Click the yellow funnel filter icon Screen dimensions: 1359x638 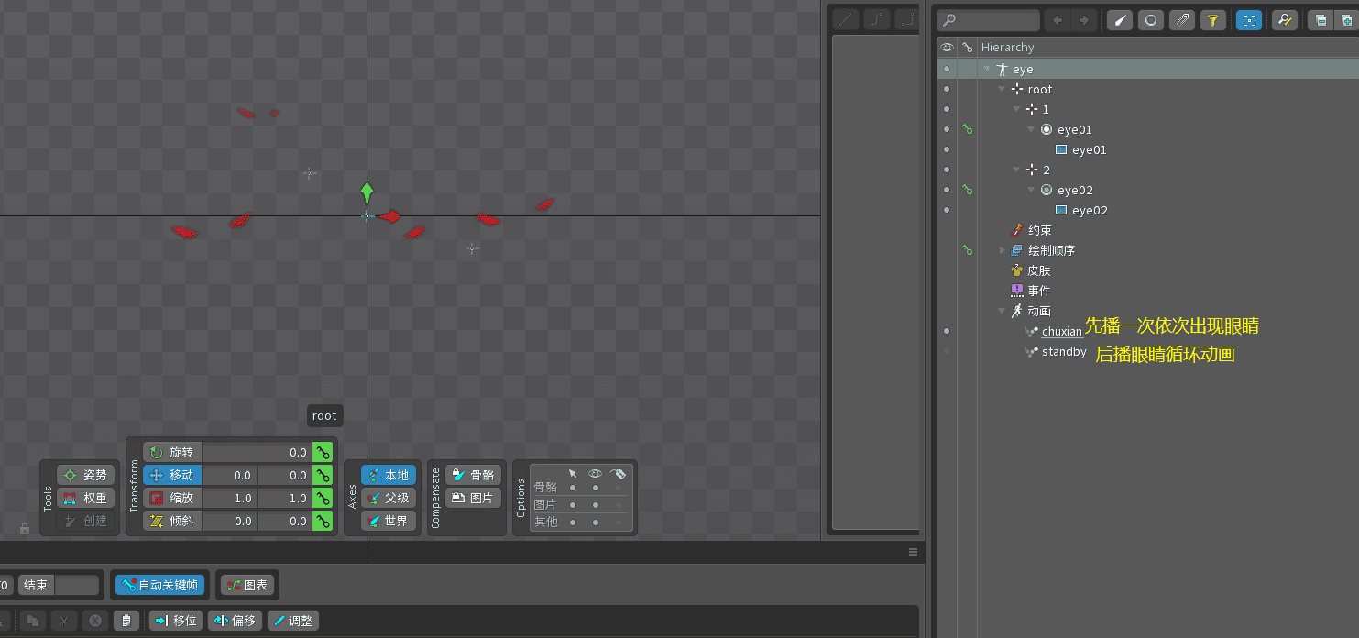(1212, 20)
